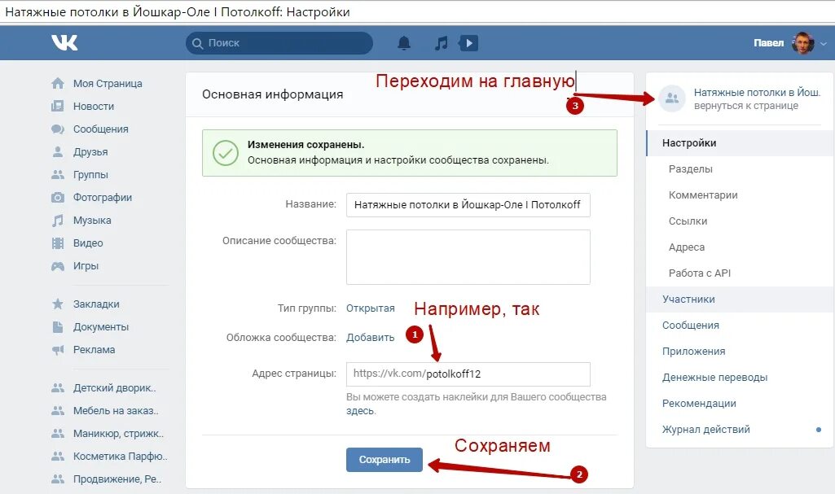Click group icon beside Косметика Парфю

tap(58, 457)
